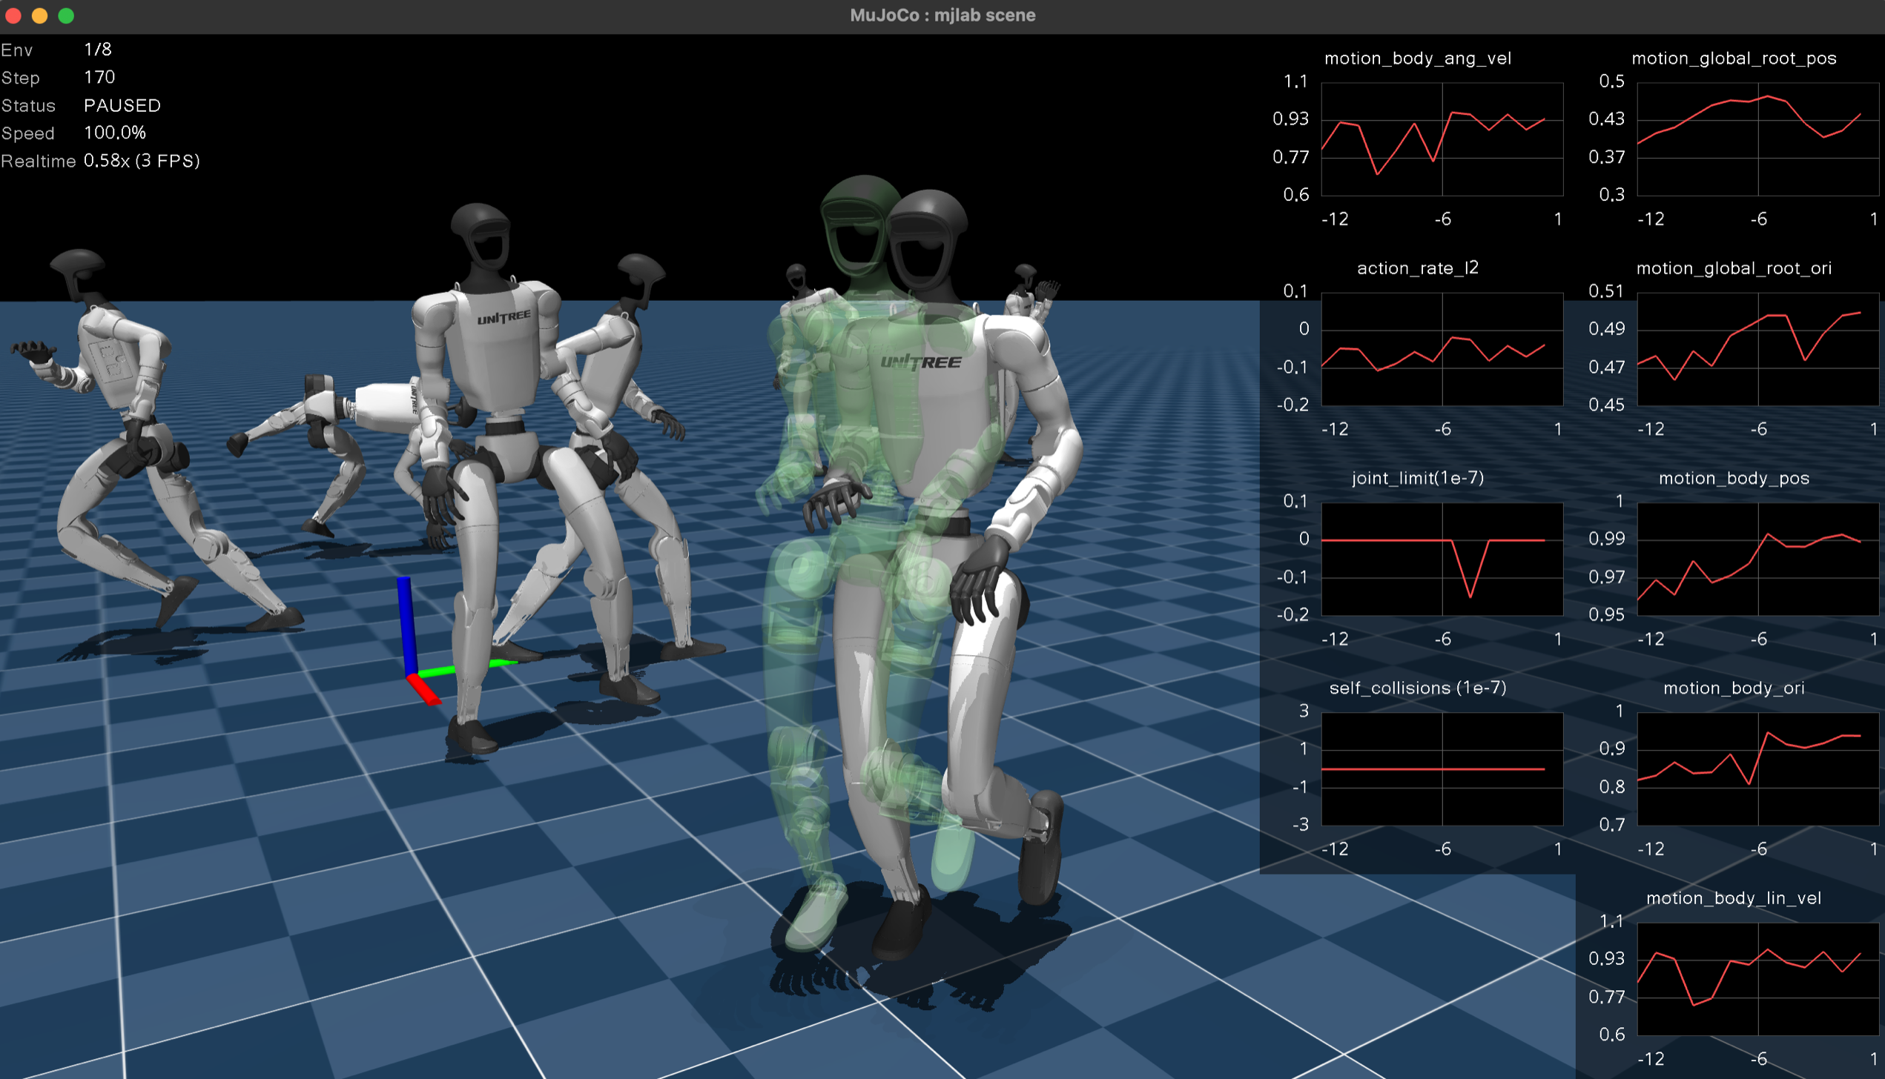Click the action_rate_l2 reward plot
The height and width of the screenshot is (1079, 1885).
point(1441,349)
